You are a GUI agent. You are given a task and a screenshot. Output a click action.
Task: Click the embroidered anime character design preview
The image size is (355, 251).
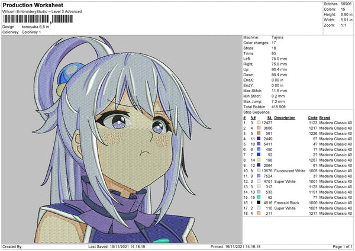pos(122,139)
